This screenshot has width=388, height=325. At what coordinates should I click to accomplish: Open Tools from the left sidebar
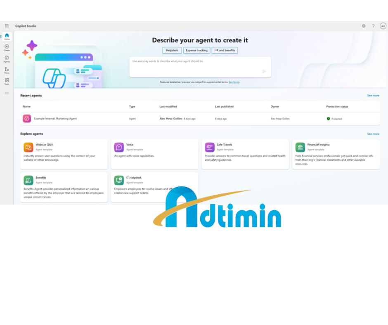tap(7, 81)
